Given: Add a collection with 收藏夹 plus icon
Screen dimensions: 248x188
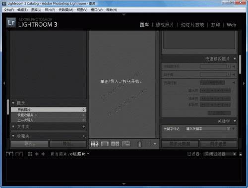Looking at the screenshot, I should pyautogui.click(x=84, y=136).
